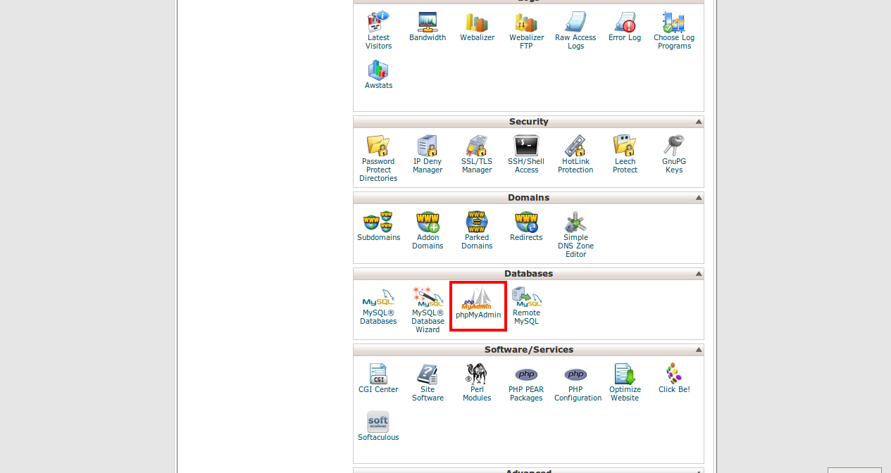Open IP Deny Manager

point(428,146)
